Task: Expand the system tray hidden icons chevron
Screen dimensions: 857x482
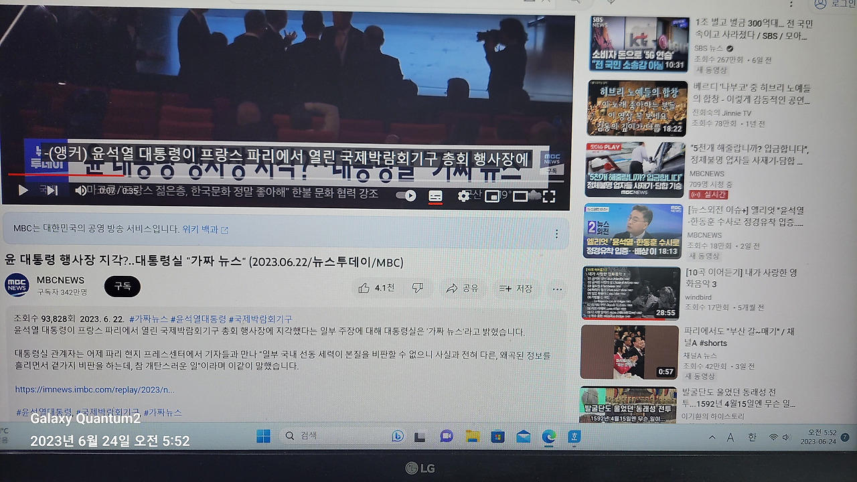Action: point(712,437)
